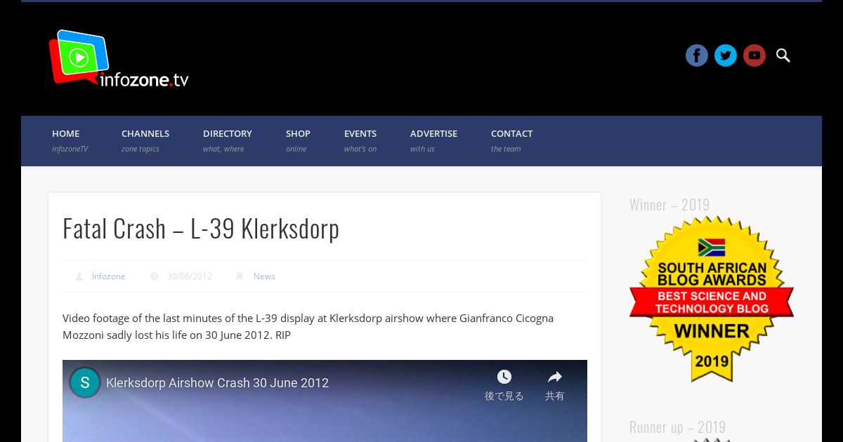This screenshot has width=843, height=442.
Task: Click the South African Blog Awards winner badge
Action: pos(712,300)
